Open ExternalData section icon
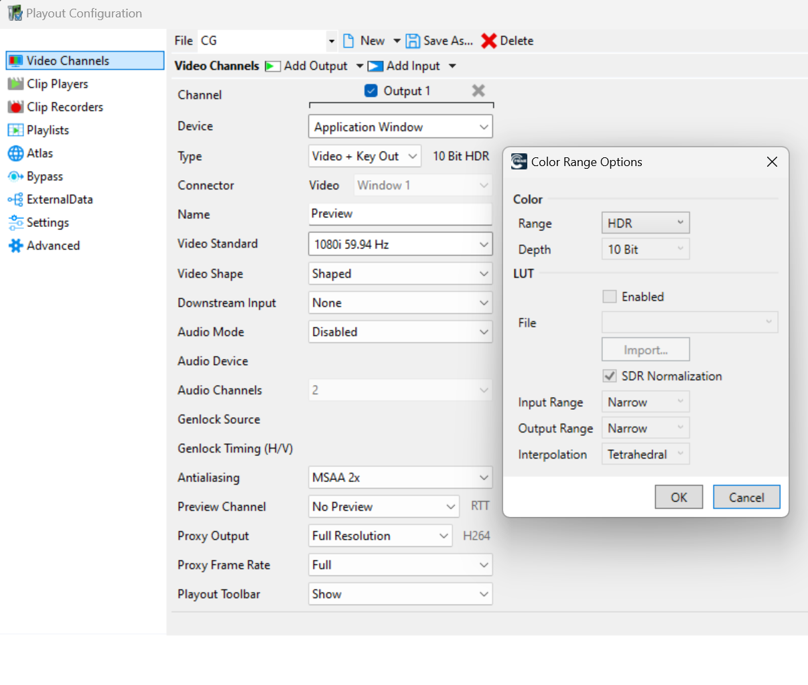The width and height of the screenshot is (808, 685). click(x=15, y=200)
